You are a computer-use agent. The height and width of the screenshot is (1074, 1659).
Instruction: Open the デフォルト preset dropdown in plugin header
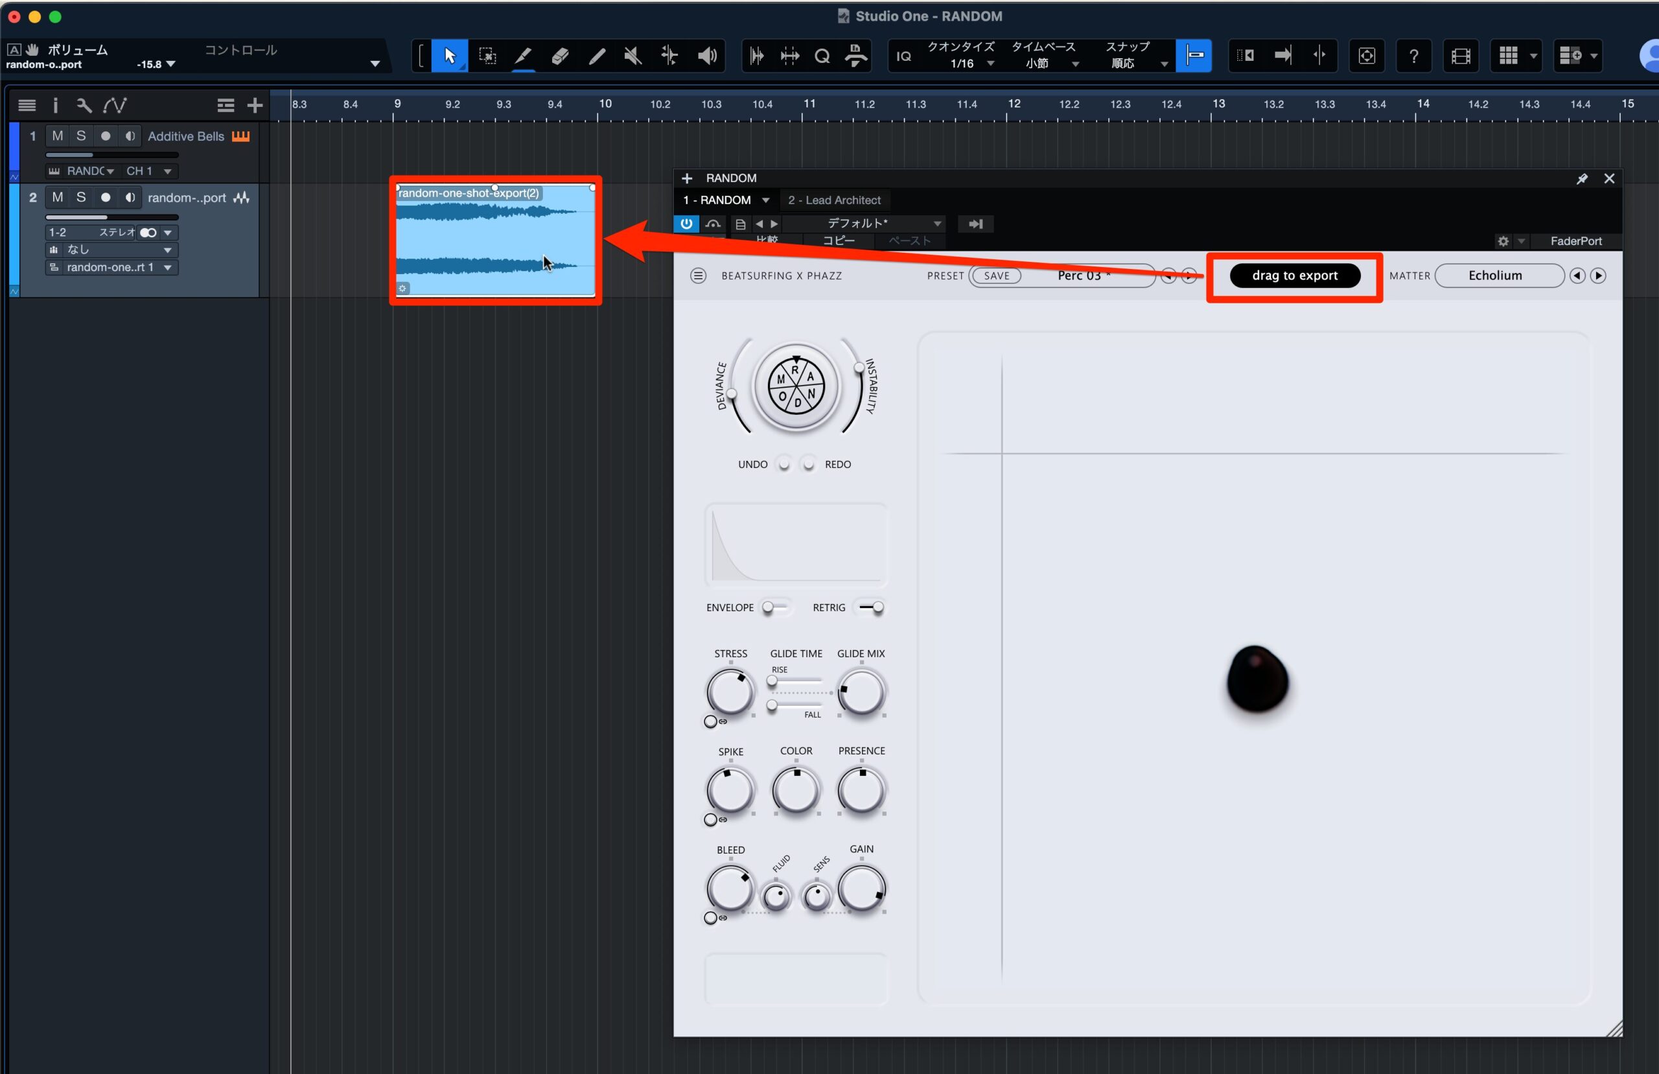click(x=864, y=223)
